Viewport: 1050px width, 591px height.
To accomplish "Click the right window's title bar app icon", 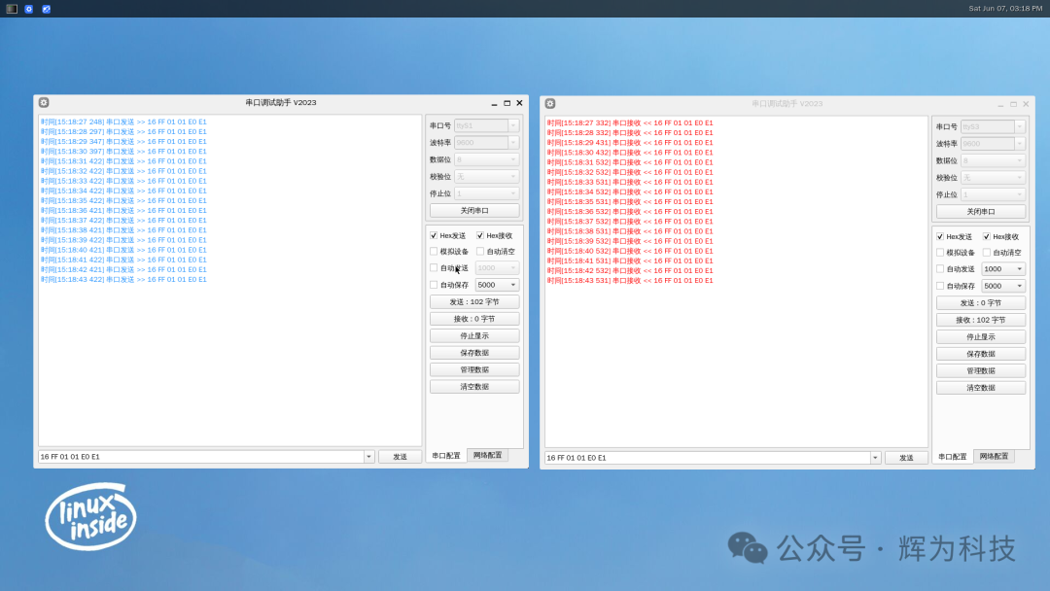I will click(551, 102).
